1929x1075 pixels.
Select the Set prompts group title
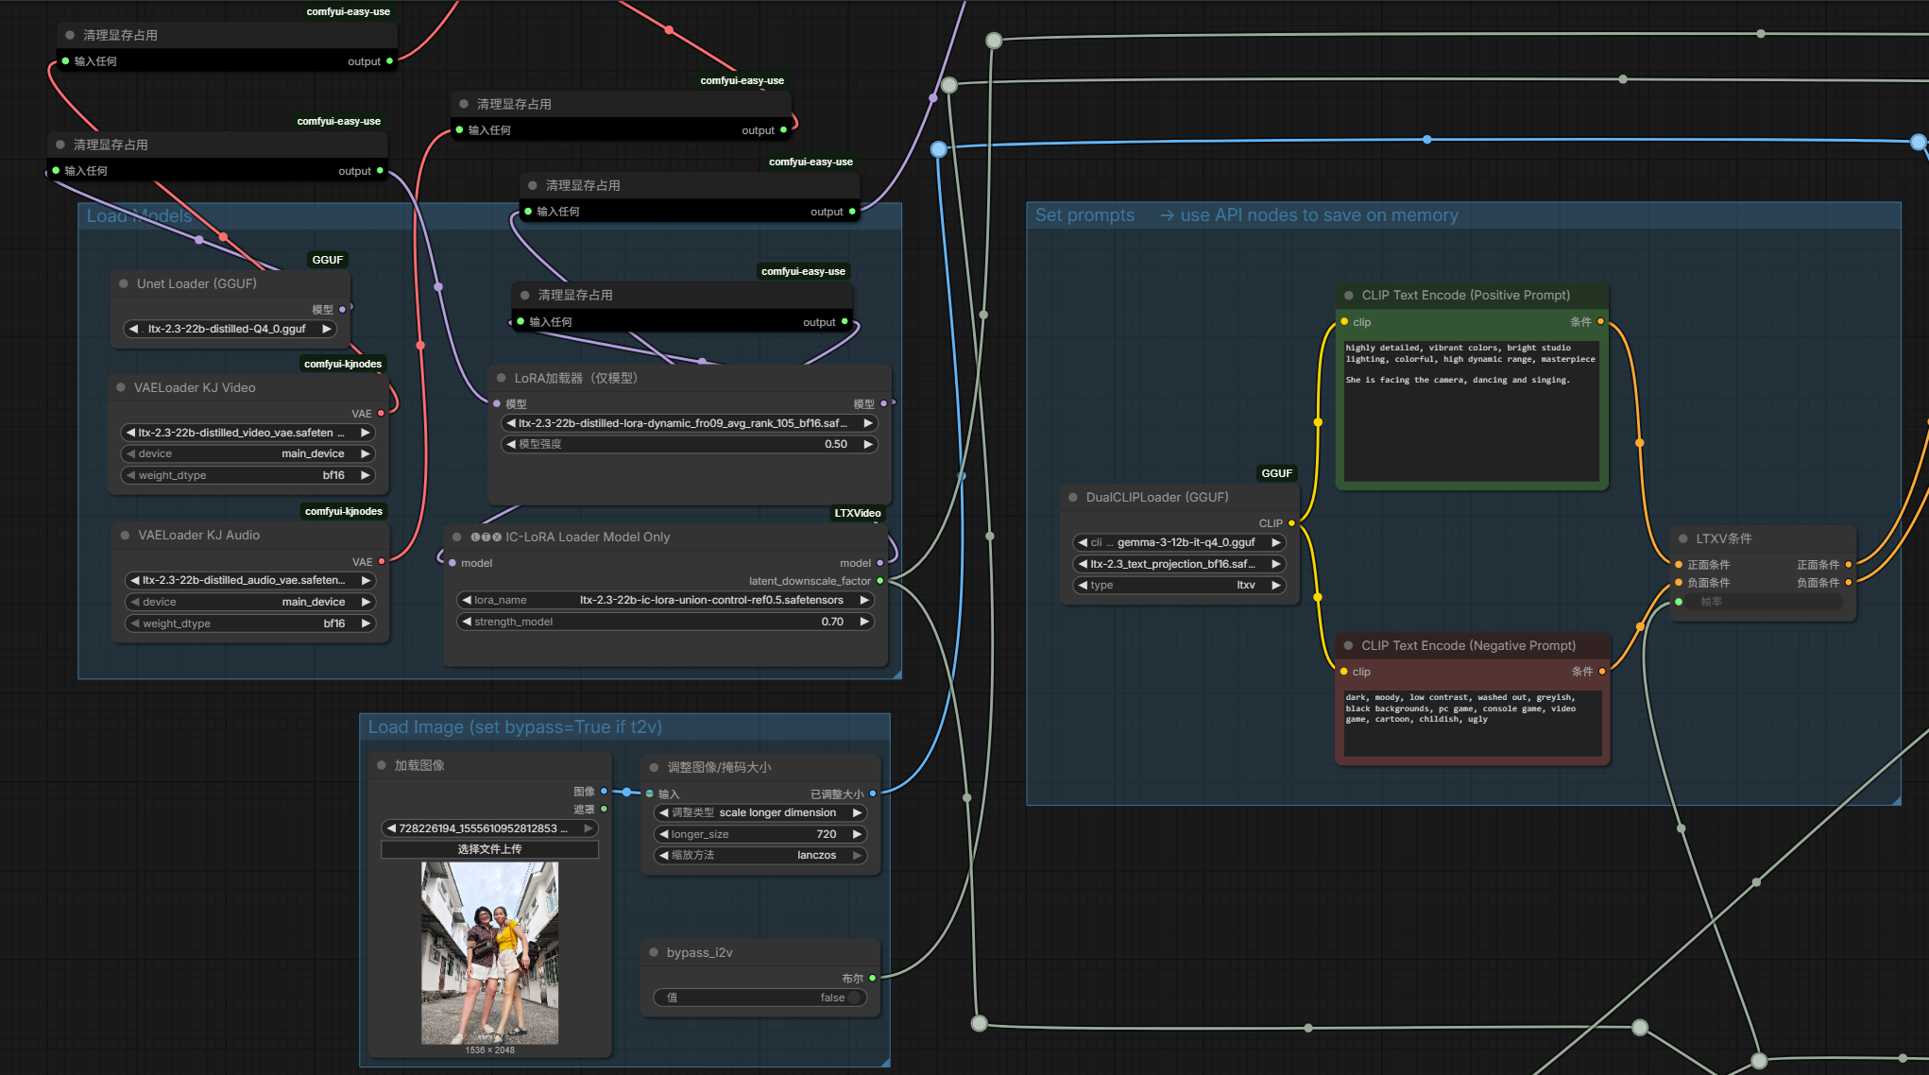coord(1247,215)
